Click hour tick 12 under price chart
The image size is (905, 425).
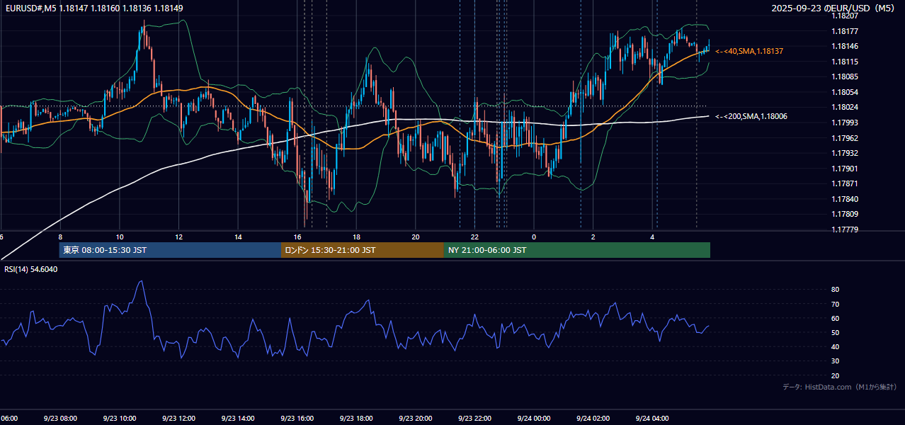coord(178,237)
